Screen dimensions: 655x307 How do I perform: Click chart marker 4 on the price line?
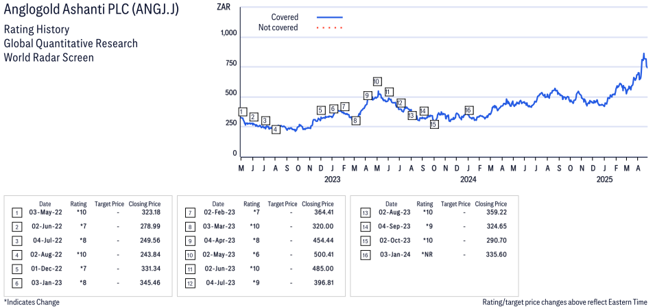(275, 130)
